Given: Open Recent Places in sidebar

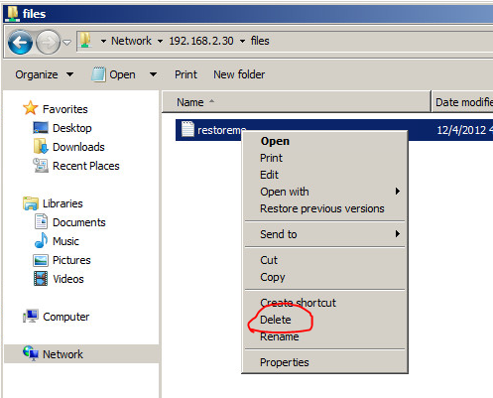Looking at the screenshot, I should [86, 166].
